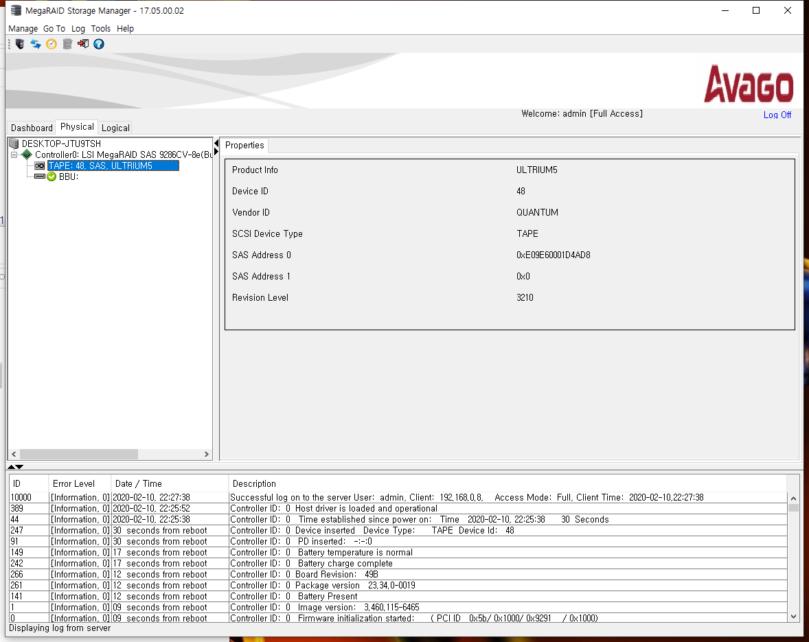Click the Log Off link
Screen dimensions: 809x642
pos(777,115)
